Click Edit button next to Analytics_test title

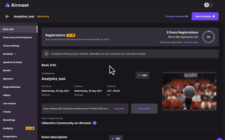[x=142, y=75]
